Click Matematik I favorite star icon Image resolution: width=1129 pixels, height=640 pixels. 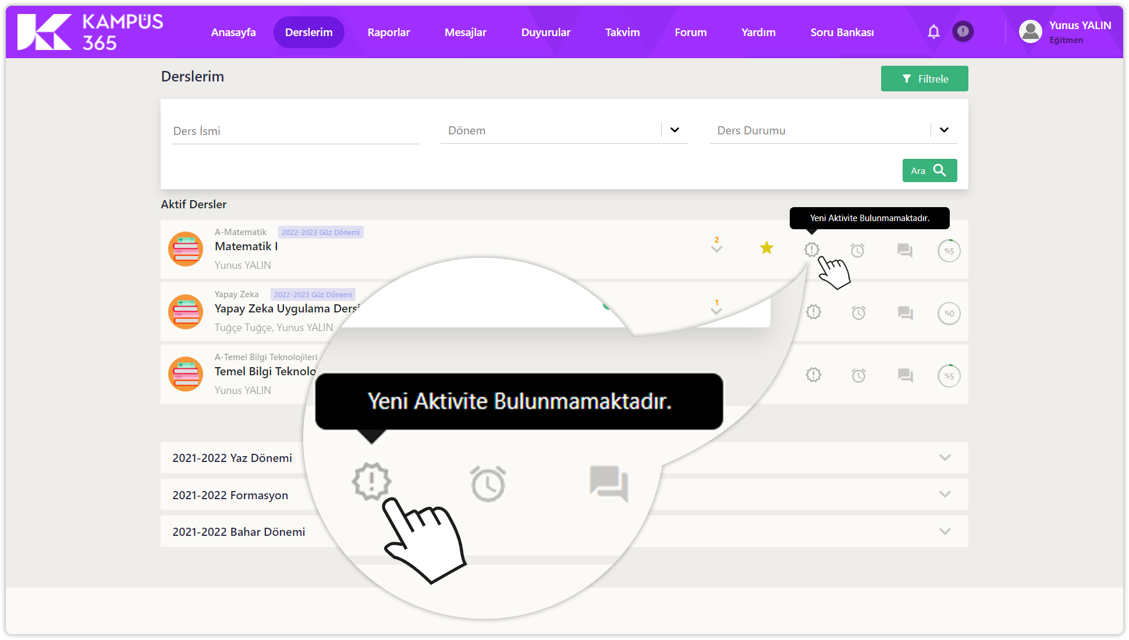pos(766,248)
